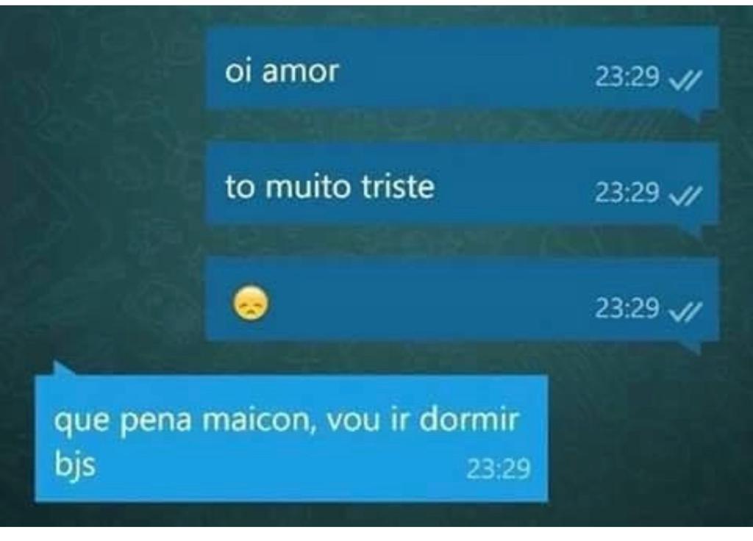Click the received 'que pena maicon' message
Image resolution: width=753 pixels, height=541 pixels.
point(291,438)
